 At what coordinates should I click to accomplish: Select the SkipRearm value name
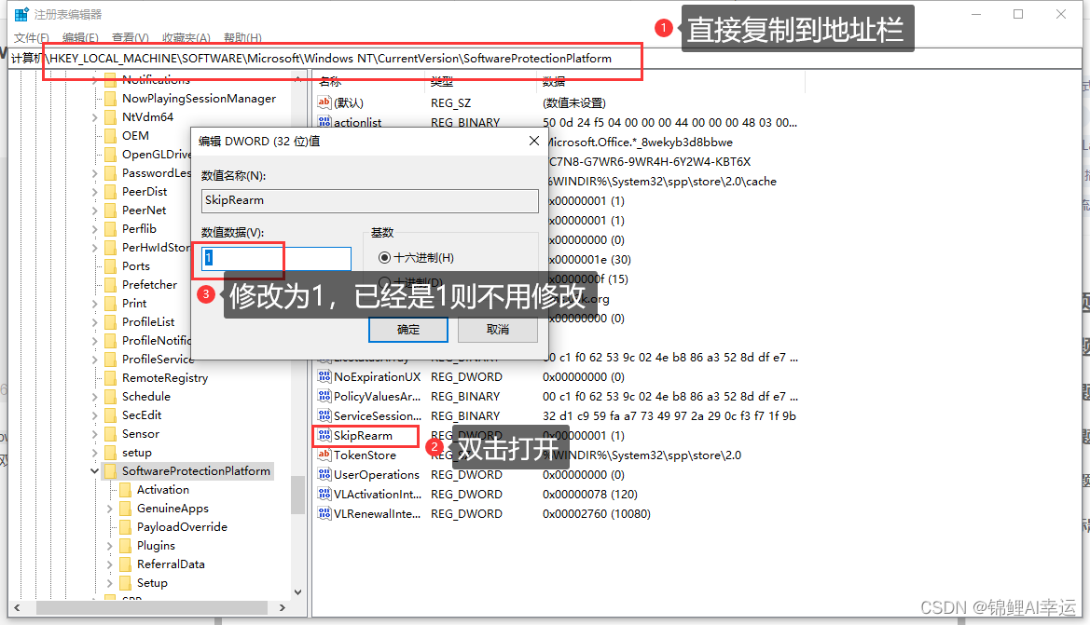(363, 435)
